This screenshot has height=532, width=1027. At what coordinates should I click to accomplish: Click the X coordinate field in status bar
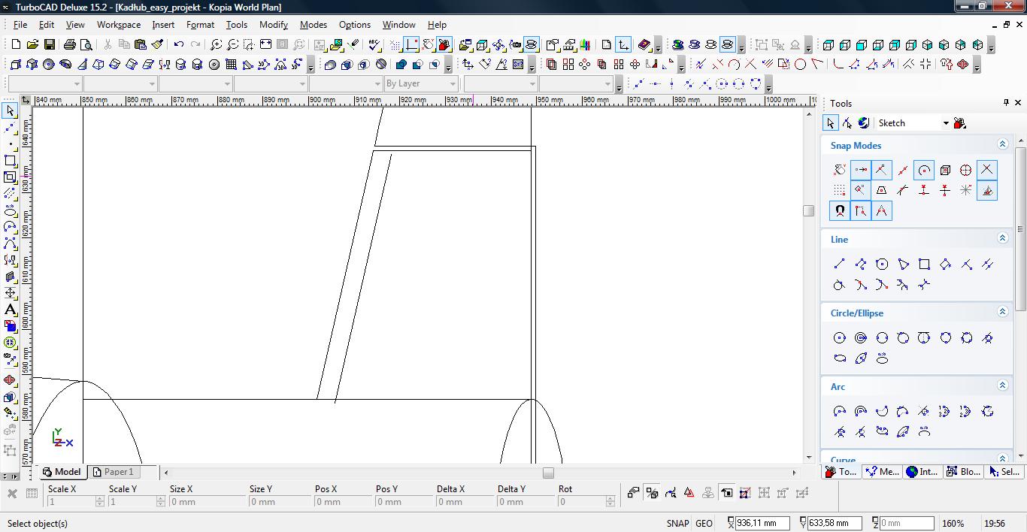click(x=762, y=523)
